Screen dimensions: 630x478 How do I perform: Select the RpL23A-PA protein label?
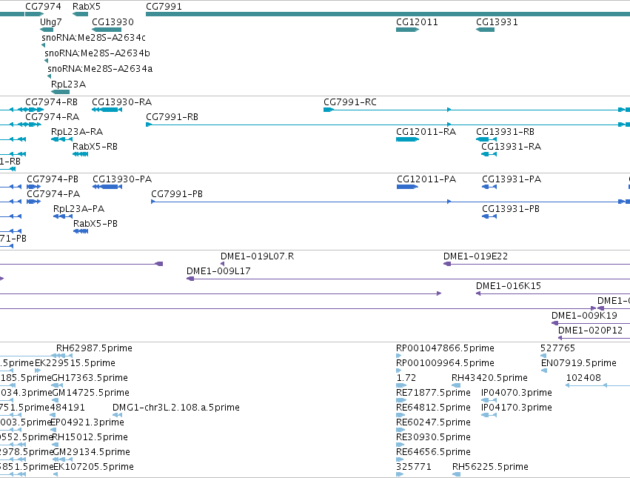pos(78,209)
